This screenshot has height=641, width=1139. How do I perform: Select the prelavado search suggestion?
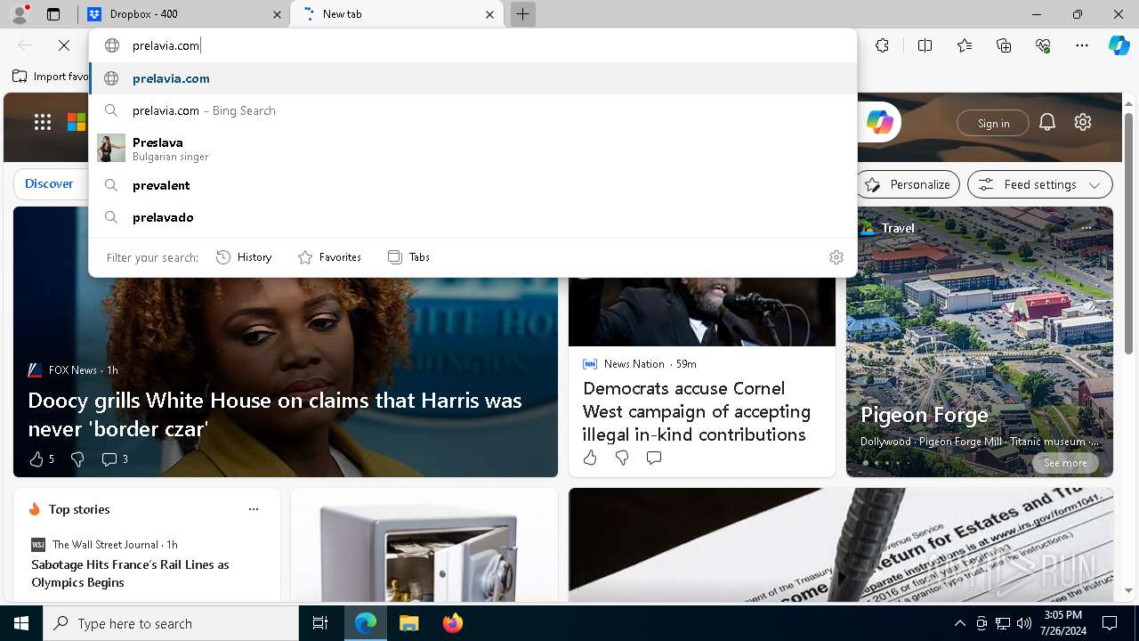pos(473,217)
